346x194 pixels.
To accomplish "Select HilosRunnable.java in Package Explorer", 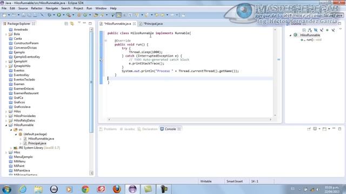I will pyautogui.click(x=41, y=139).
